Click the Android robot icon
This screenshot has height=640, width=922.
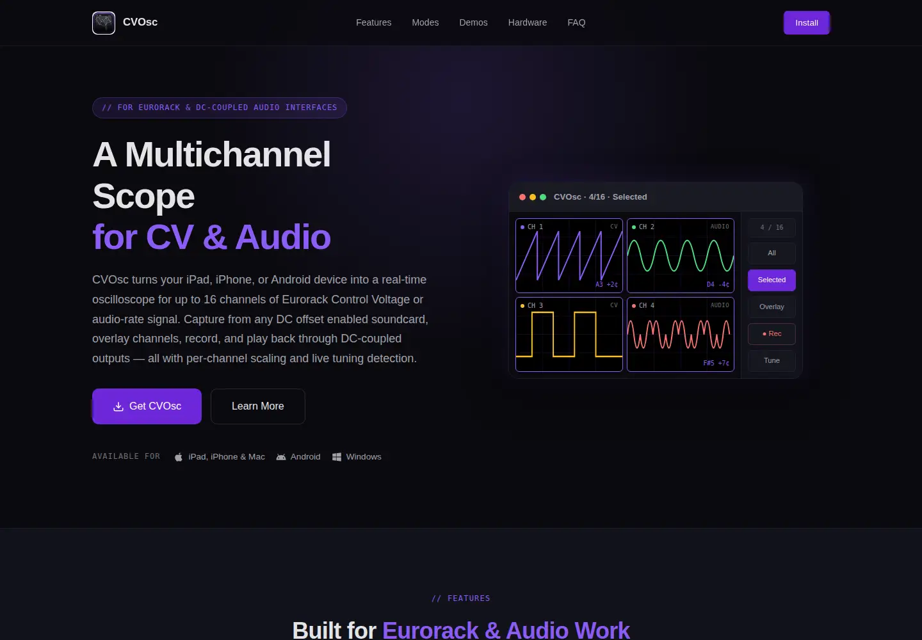[x=281, y=457]
